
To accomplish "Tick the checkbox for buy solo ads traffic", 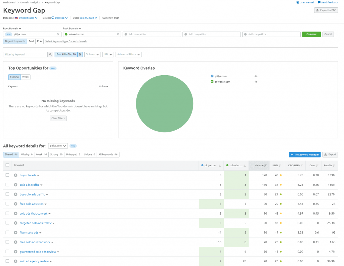I will click(x=7, y=194).
